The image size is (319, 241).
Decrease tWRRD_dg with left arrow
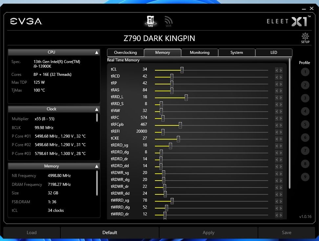coord(277,208)
